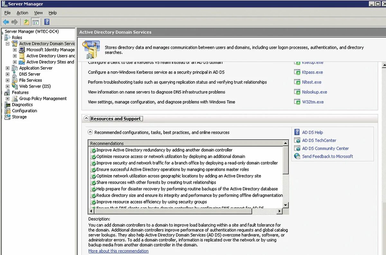The width and height of the screenshot is (386, 255).
Task: Expand the DNS Server role
Action: click(8, 74)
